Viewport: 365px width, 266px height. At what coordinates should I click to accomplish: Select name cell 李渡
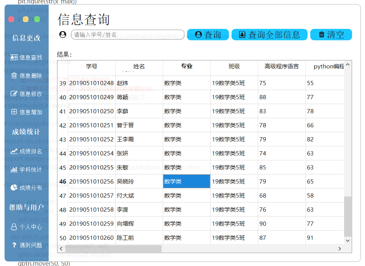(139, 210)
